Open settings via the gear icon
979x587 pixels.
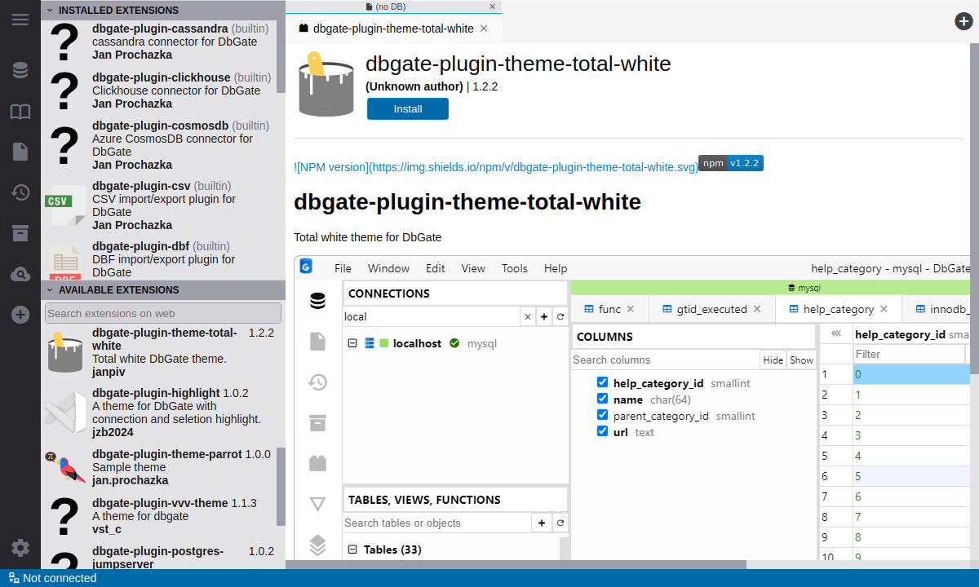point(20,548)
